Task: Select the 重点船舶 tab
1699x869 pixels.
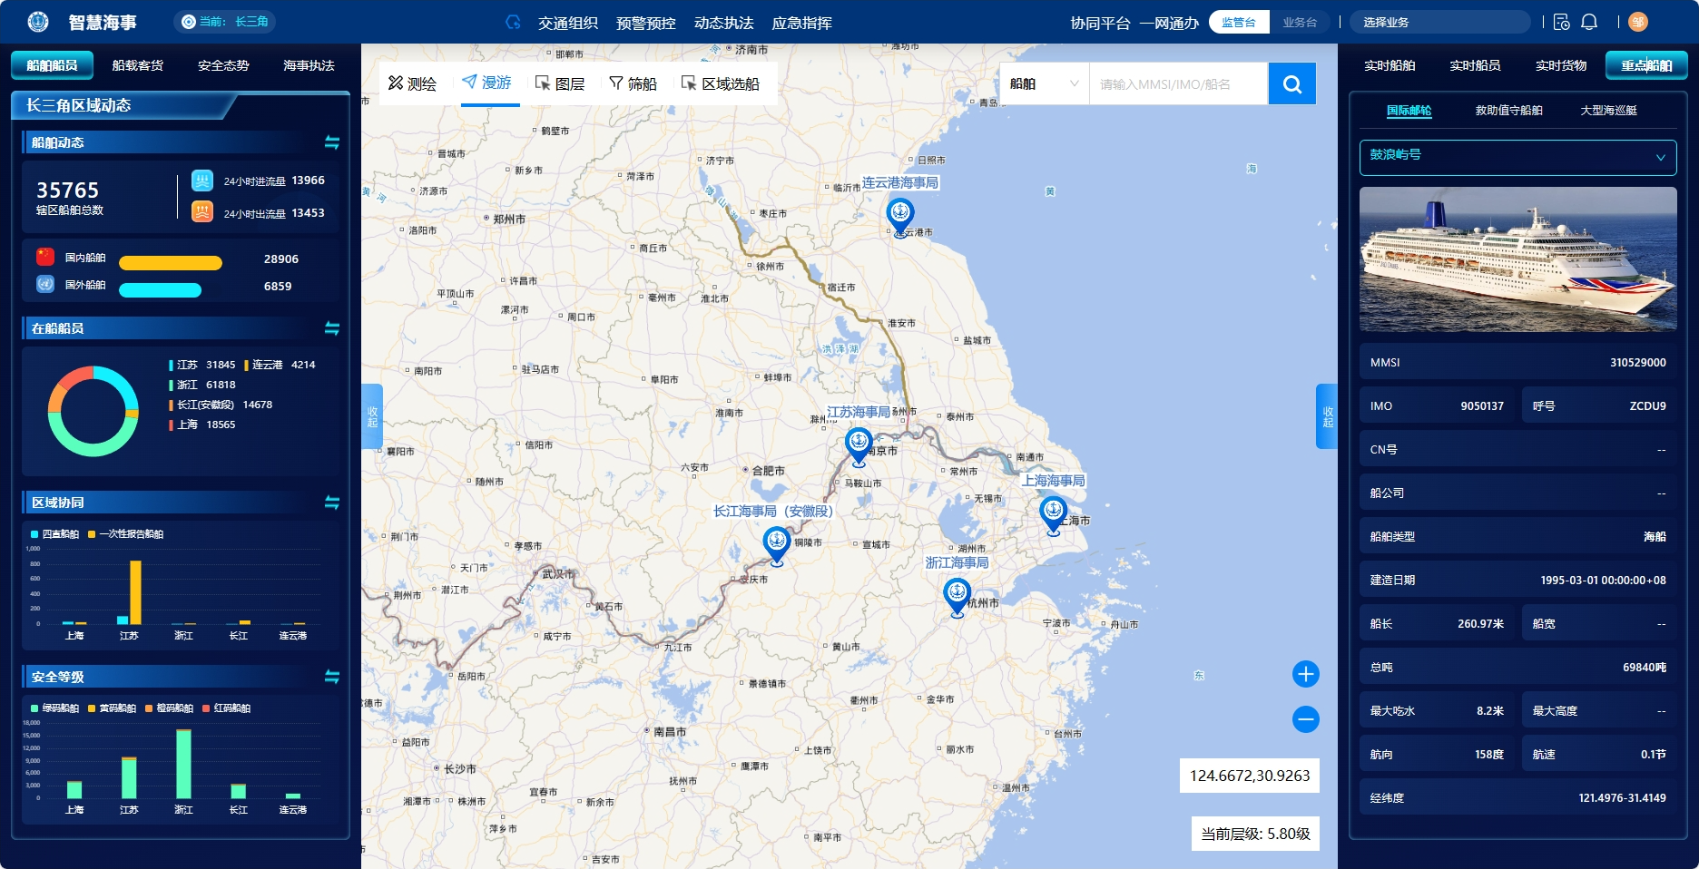Action: pyautogui.click(x=1646, y=65)
